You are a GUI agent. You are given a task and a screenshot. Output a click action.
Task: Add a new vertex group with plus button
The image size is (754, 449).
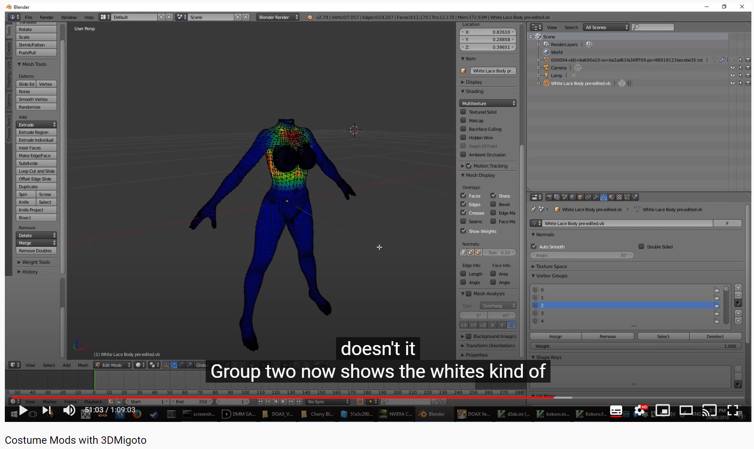[x=738, y=287]
